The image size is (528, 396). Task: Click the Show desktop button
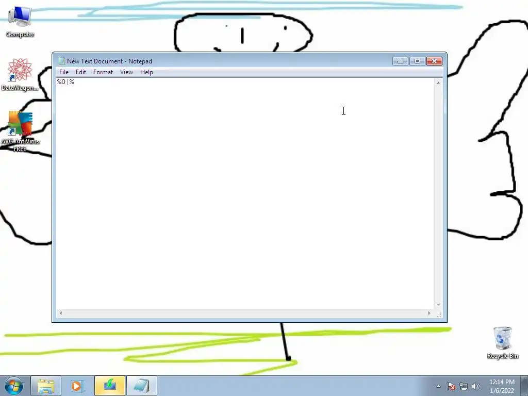pyautogui.click(x=524, y=386)
